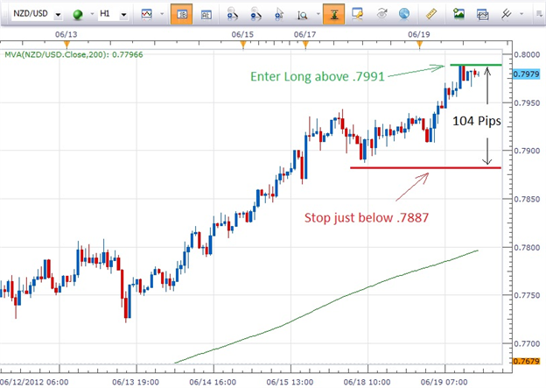Viewport: 546px width, 388px height.
Task: Click the 06/13 19:00 time label
Action: tap(136, 382)
